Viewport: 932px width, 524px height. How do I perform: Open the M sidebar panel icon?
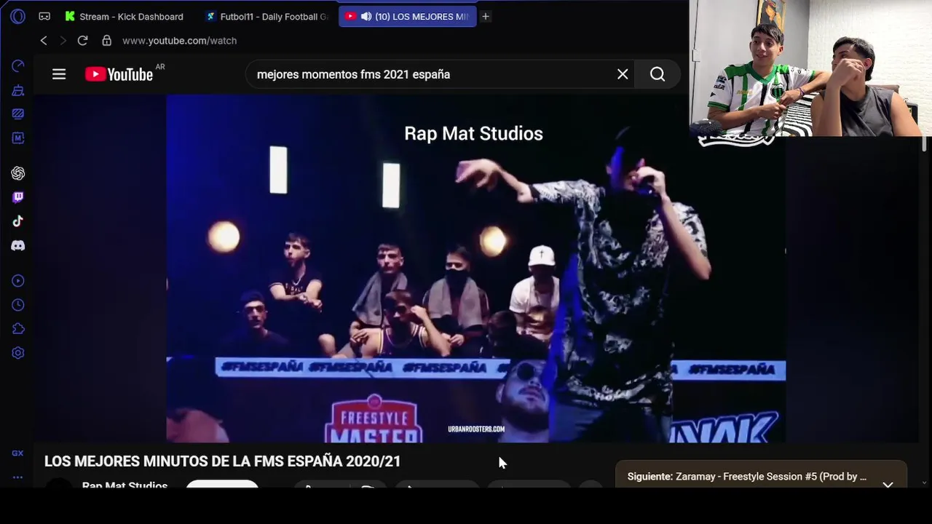[18, 138]
